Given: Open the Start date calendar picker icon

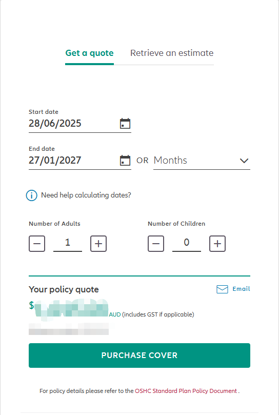Looking at the screenshot, I should (x=125, y=124).
